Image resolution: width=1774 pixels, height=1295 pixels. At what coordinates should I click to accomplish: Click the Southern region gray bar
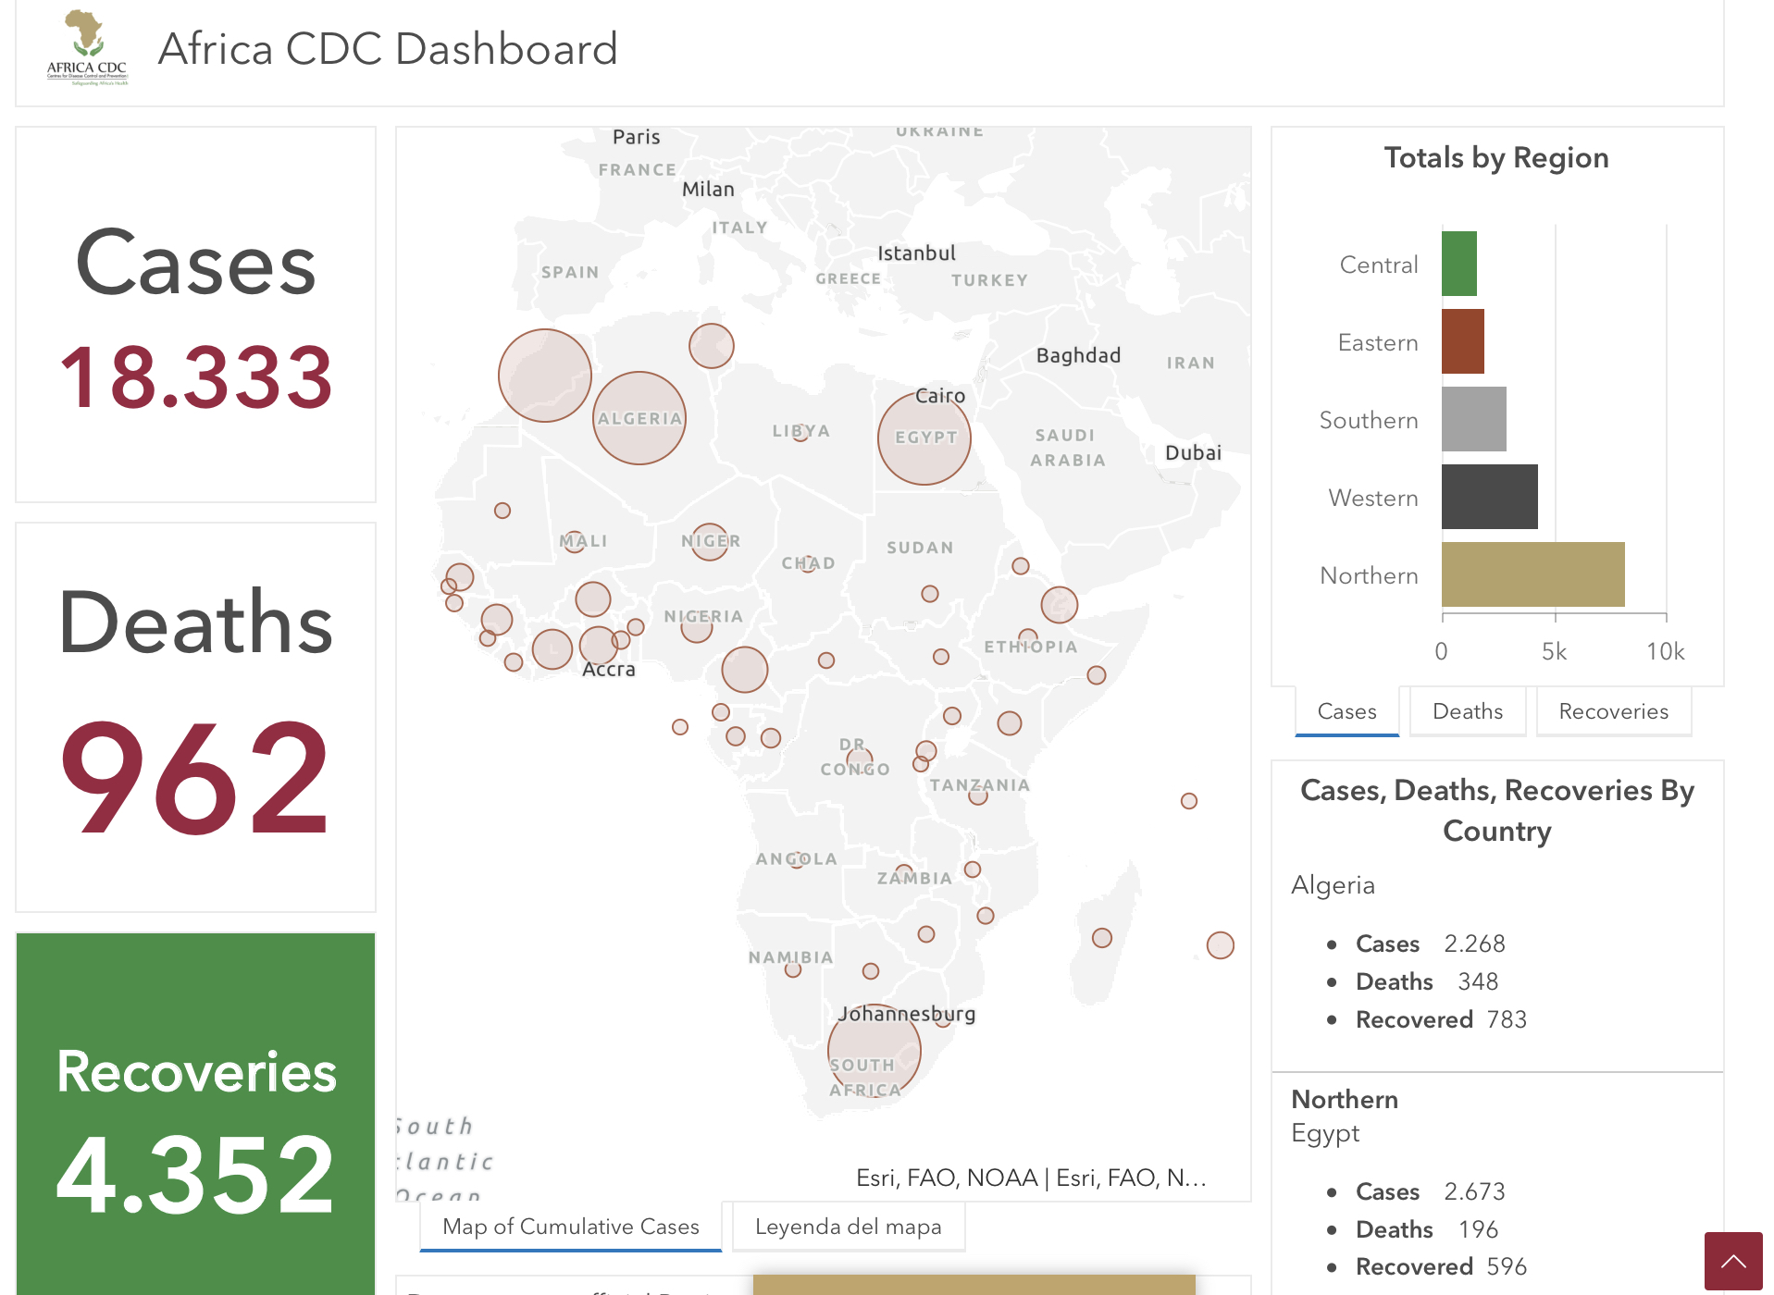point(1474,419)
